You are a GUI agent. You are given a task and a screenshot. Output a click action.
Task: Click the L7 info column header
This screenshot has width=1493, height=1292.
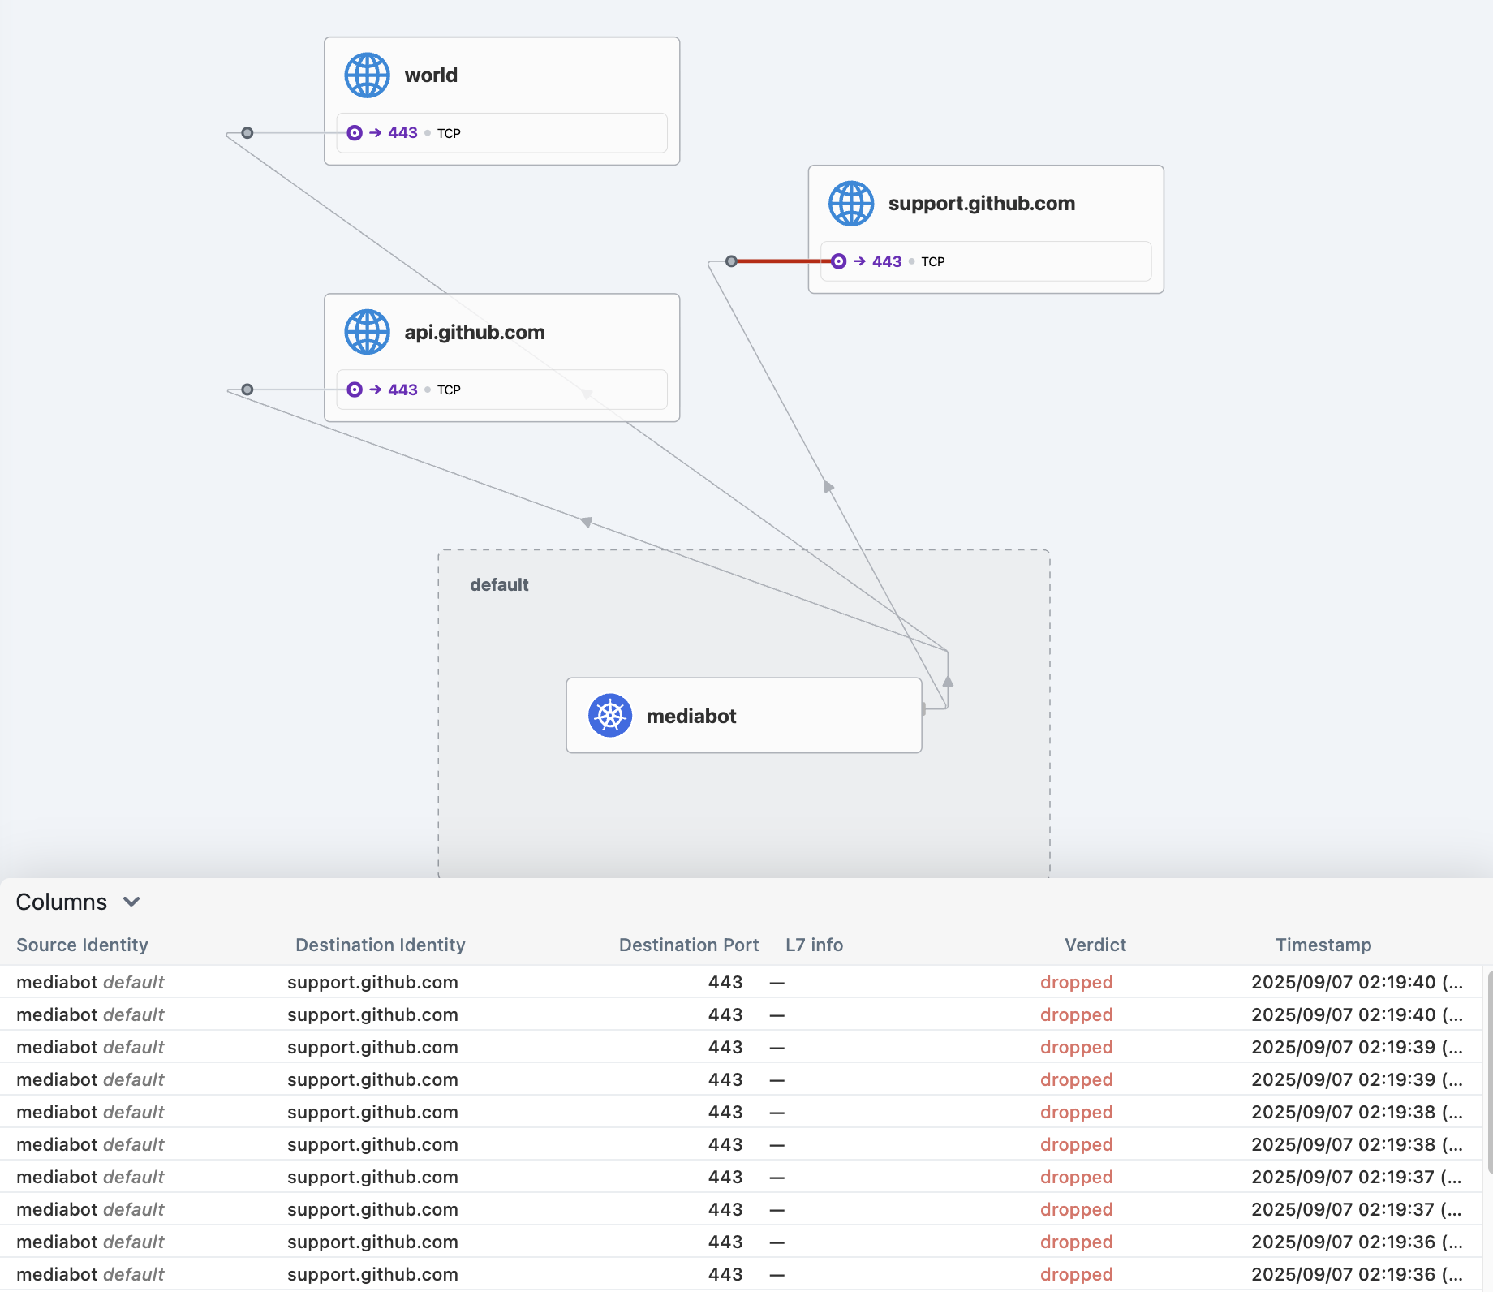(815, 945)
